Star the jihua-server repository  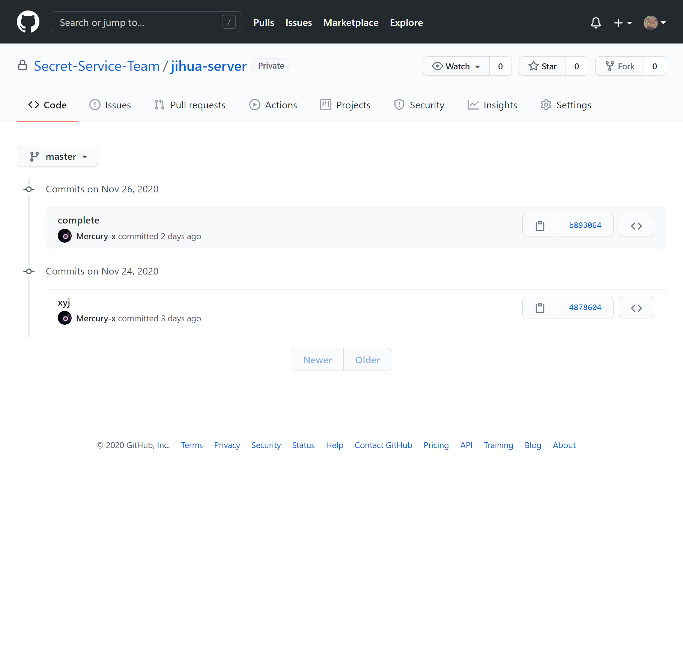click(543, 66)
